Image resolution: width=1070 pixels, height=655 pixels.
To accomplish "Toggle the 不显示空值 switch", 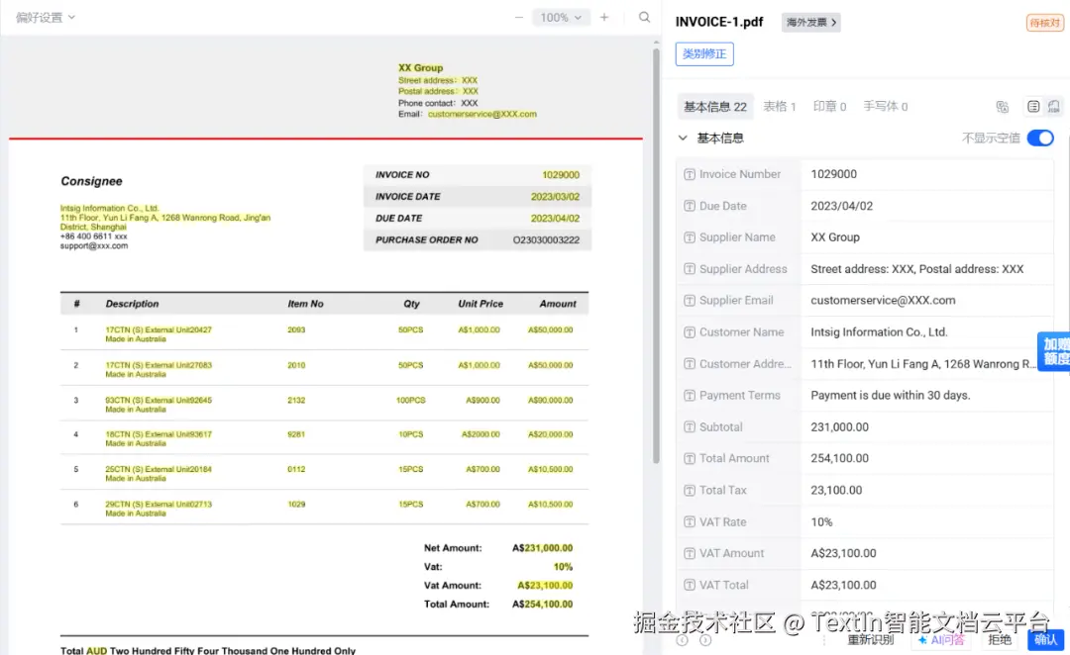I will click(1040, 138).
